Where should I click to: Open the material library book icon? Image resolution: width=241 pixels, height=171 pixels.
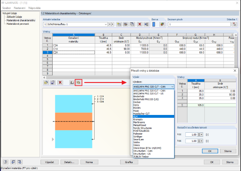coord(72,83)
